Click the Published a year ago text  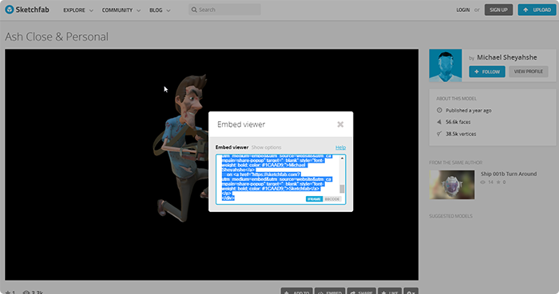coord(468,111)
